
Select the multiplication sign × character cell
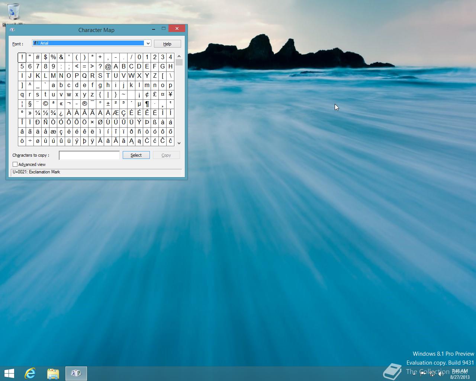[92, 122]
